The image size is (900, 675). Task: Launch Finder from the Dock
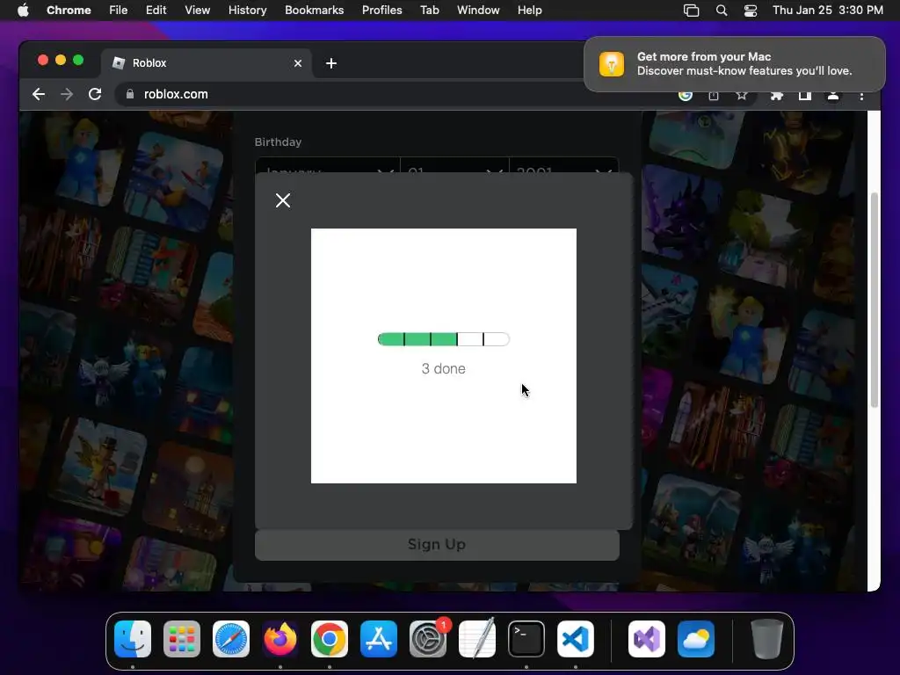coord(133,639)
